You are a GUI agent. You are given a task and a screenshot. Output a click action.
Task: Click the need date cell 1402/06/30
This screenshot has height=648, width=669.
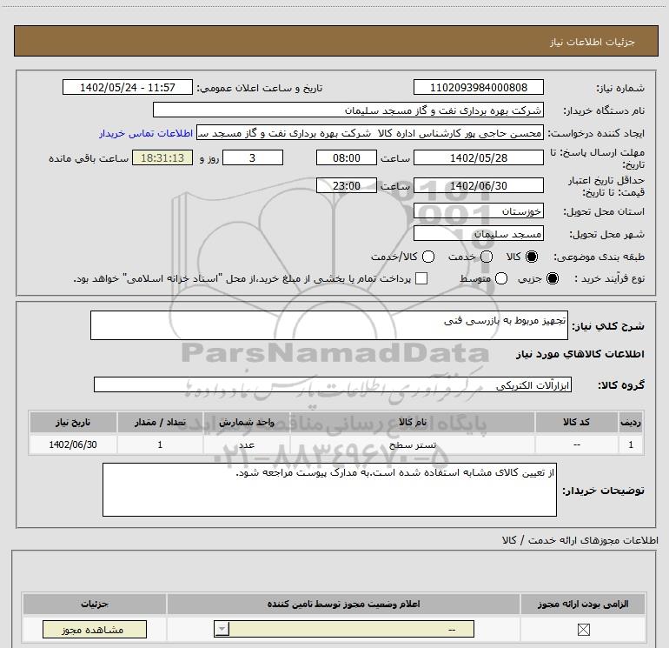tap(73, 444)
